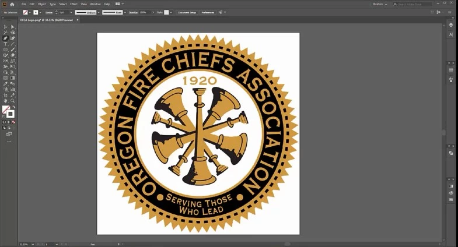Open the Window menu
The height and width of the screenshot is (247, 458).
95,5
